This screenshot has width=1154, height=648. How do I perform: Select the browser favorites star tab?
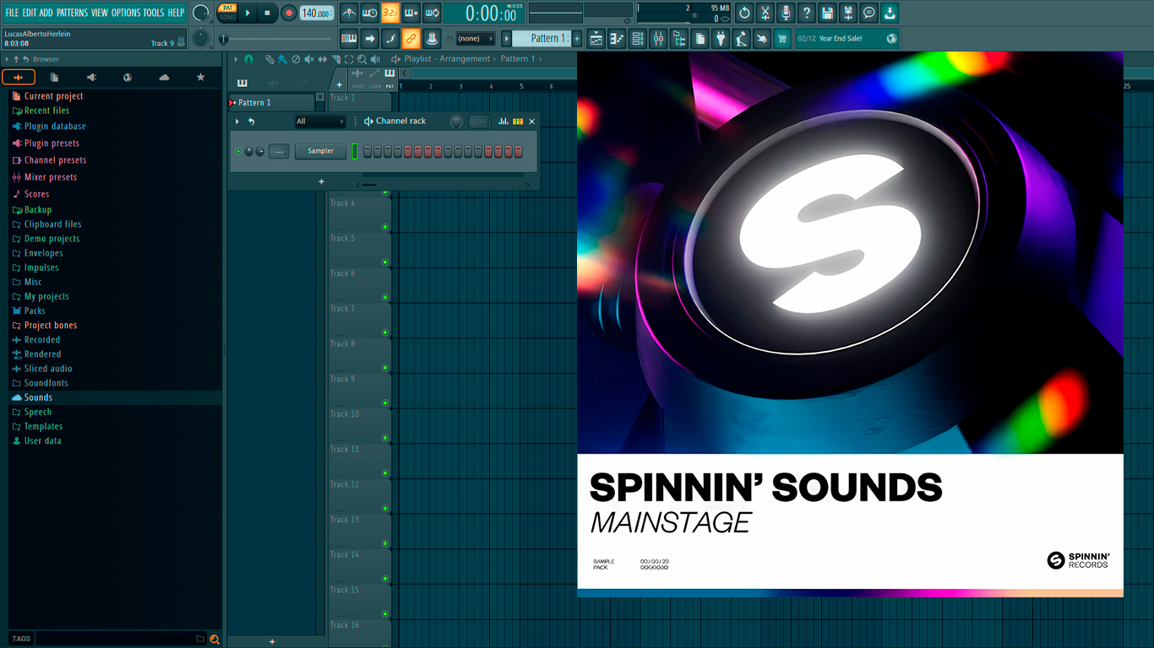pyautogui.click(x=200, y=77)
